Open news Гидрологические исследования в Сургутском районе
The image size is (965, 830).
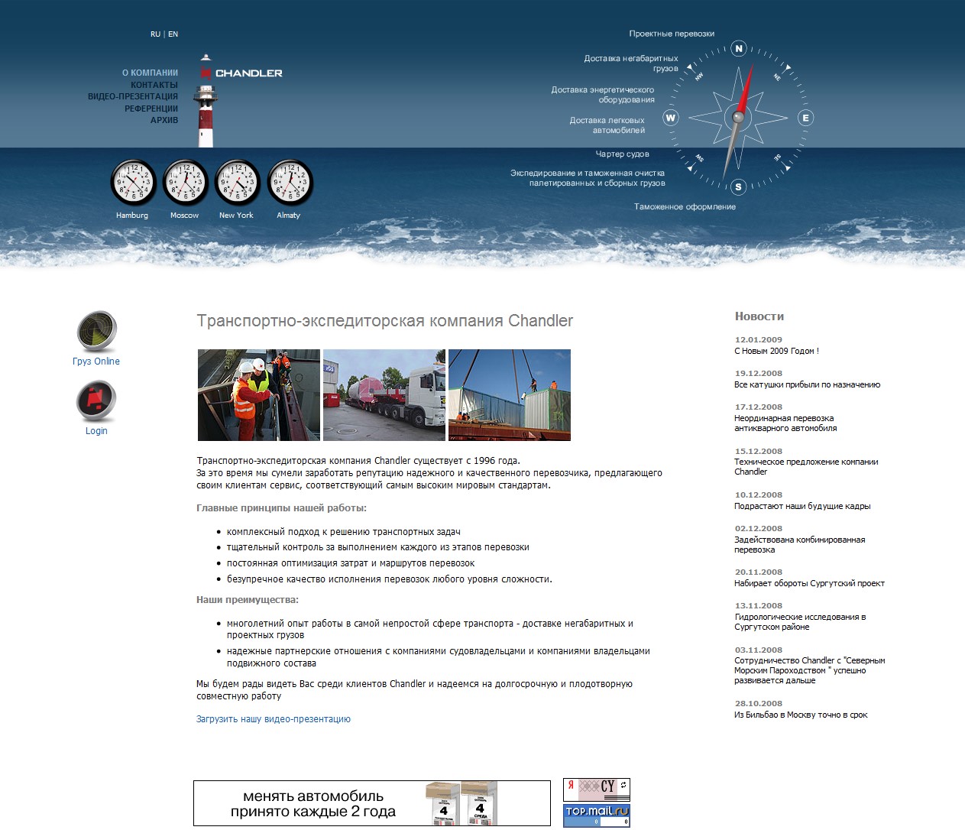[800, 622]
